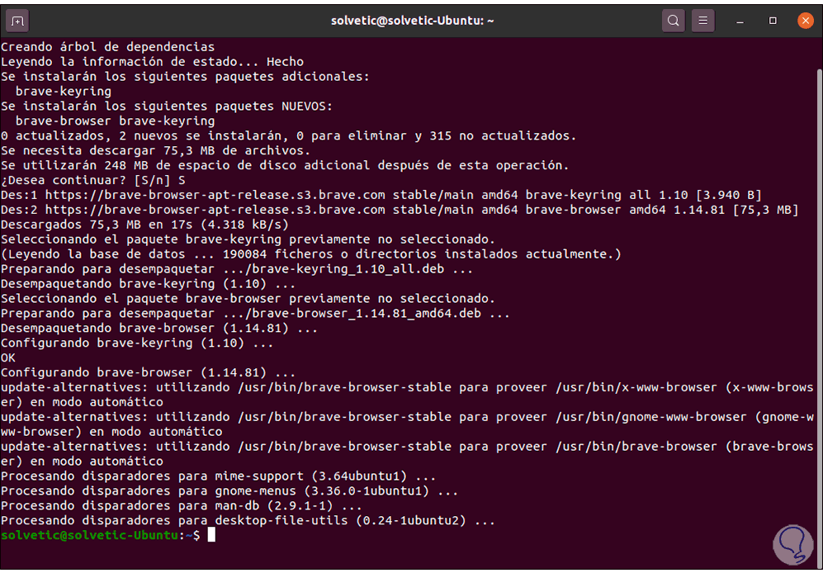Image resolution: width=823 pixels, height=573 pixels.
Task: Click '(Leyendo la base de datos' line
Action: coord(310,254)
